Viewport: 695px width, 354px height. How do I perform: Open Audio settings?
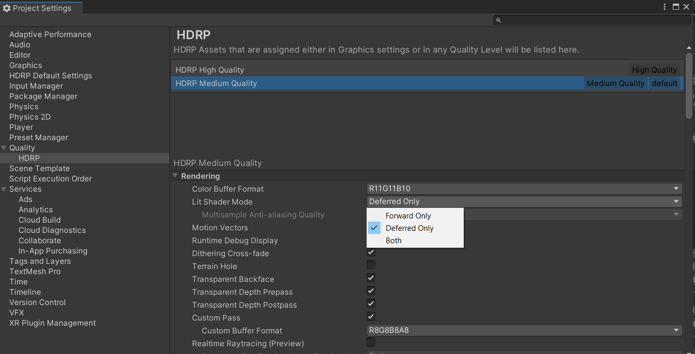click(x=20, y=45)
